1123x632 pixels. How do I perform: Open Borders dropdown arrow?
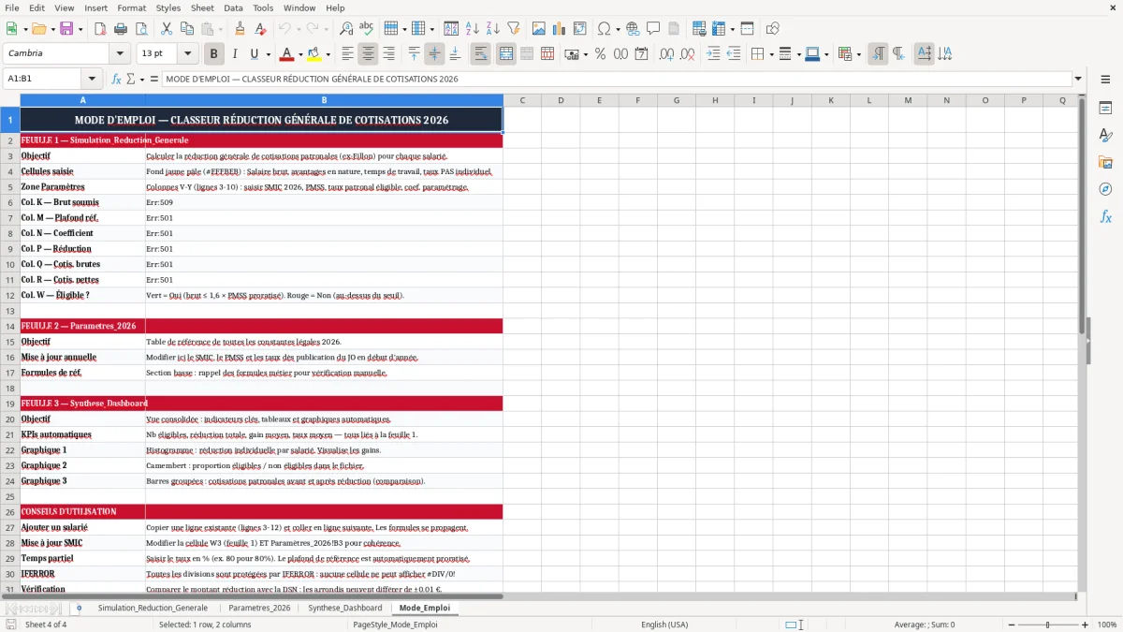tap(771, 54)
